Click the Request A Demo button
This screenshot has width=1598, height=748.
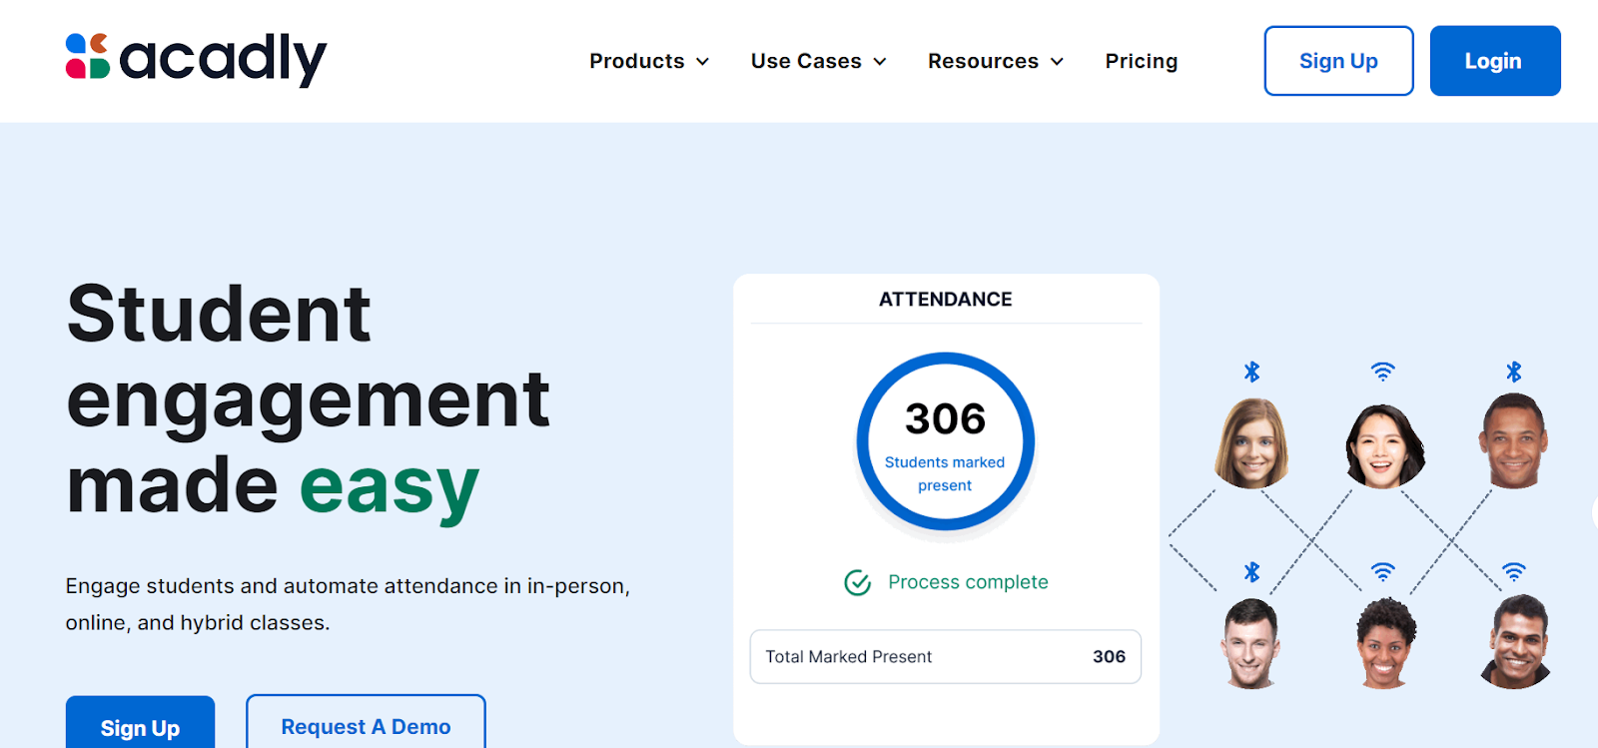pos(366,726)
